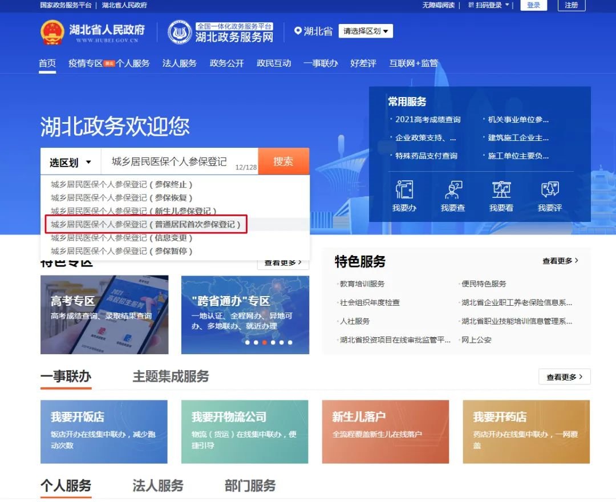Open 特殊药品支付查询 link
Image resolution: width=616 pixels, height=502 pixels.
coord(426,156)
